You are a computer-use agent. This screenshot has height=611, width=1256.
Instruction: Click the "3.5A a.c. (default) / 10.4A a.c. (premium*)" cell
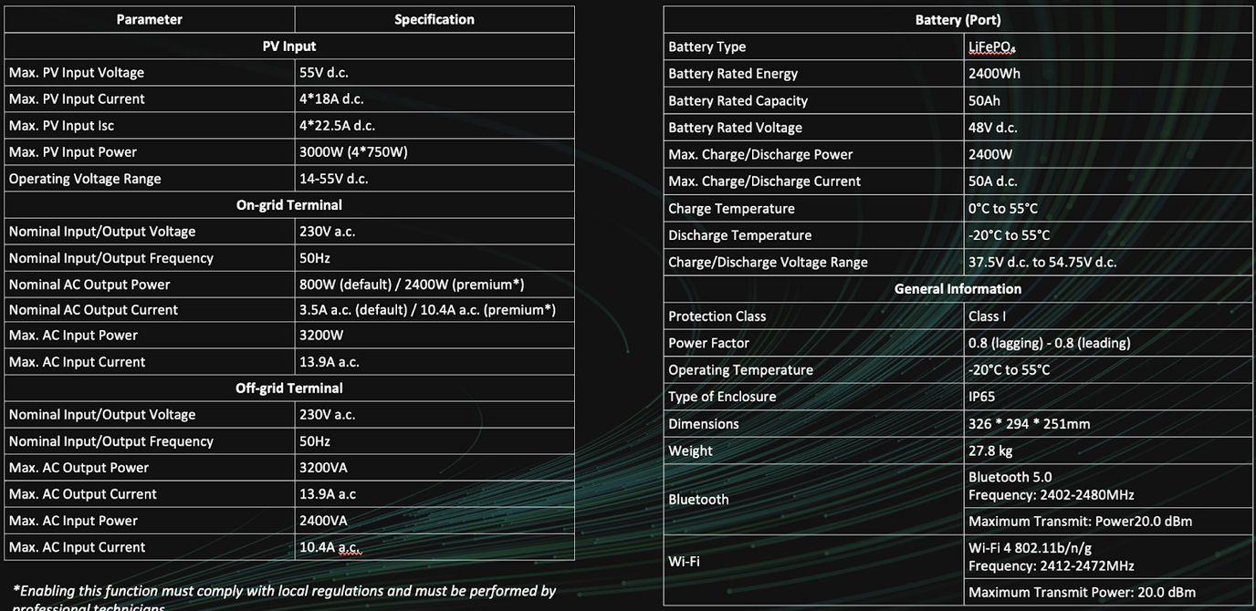pos(427,310)
